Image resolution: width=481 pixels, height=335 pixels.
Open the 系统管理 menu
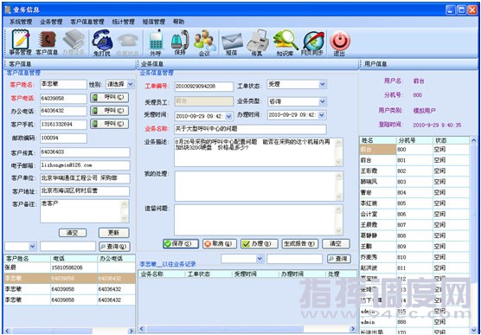[21, 22]
